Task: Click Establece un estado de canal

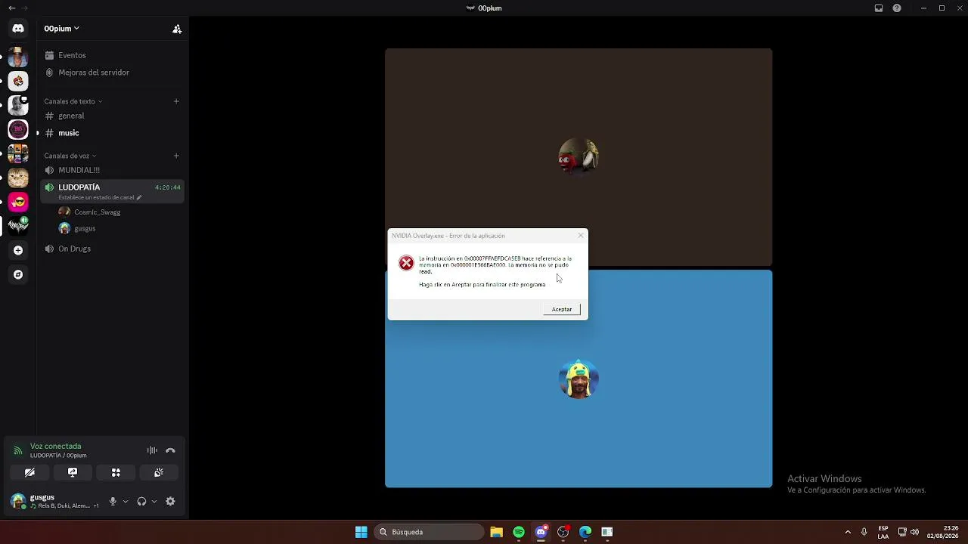Action: point(96,197)
